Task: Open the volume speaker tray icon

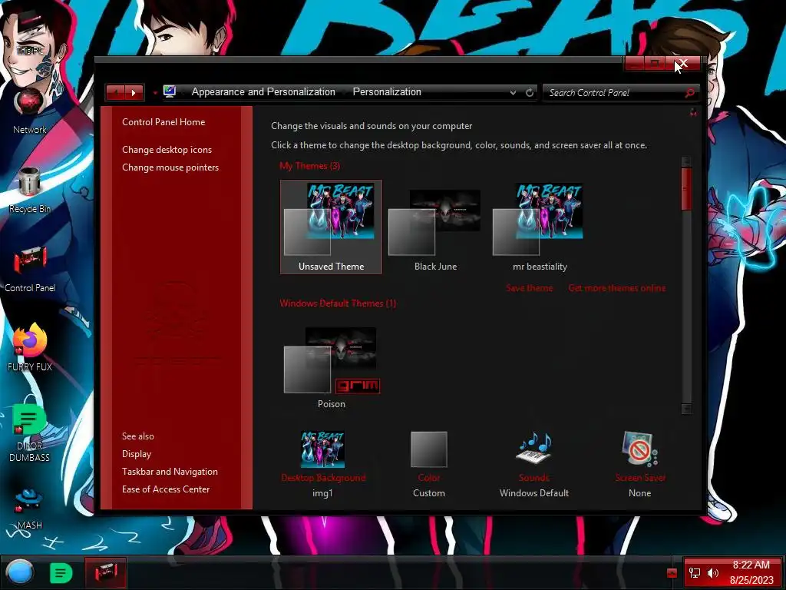Action: click(x=713, y=573)
